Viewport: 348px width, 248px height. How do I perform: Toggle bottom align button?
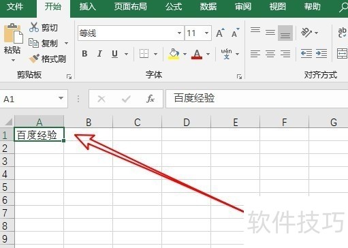pyautogui.click(x=285, y=33)
